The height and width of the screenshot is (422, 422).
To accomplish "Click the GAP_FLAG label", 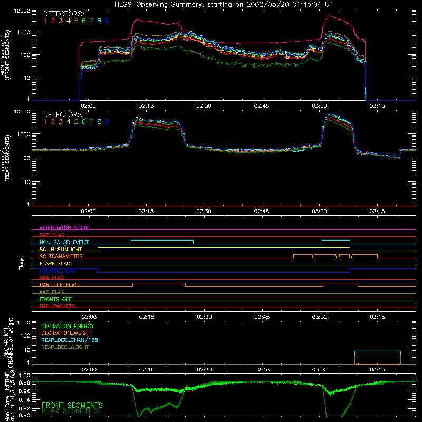I will pos(52,235).
